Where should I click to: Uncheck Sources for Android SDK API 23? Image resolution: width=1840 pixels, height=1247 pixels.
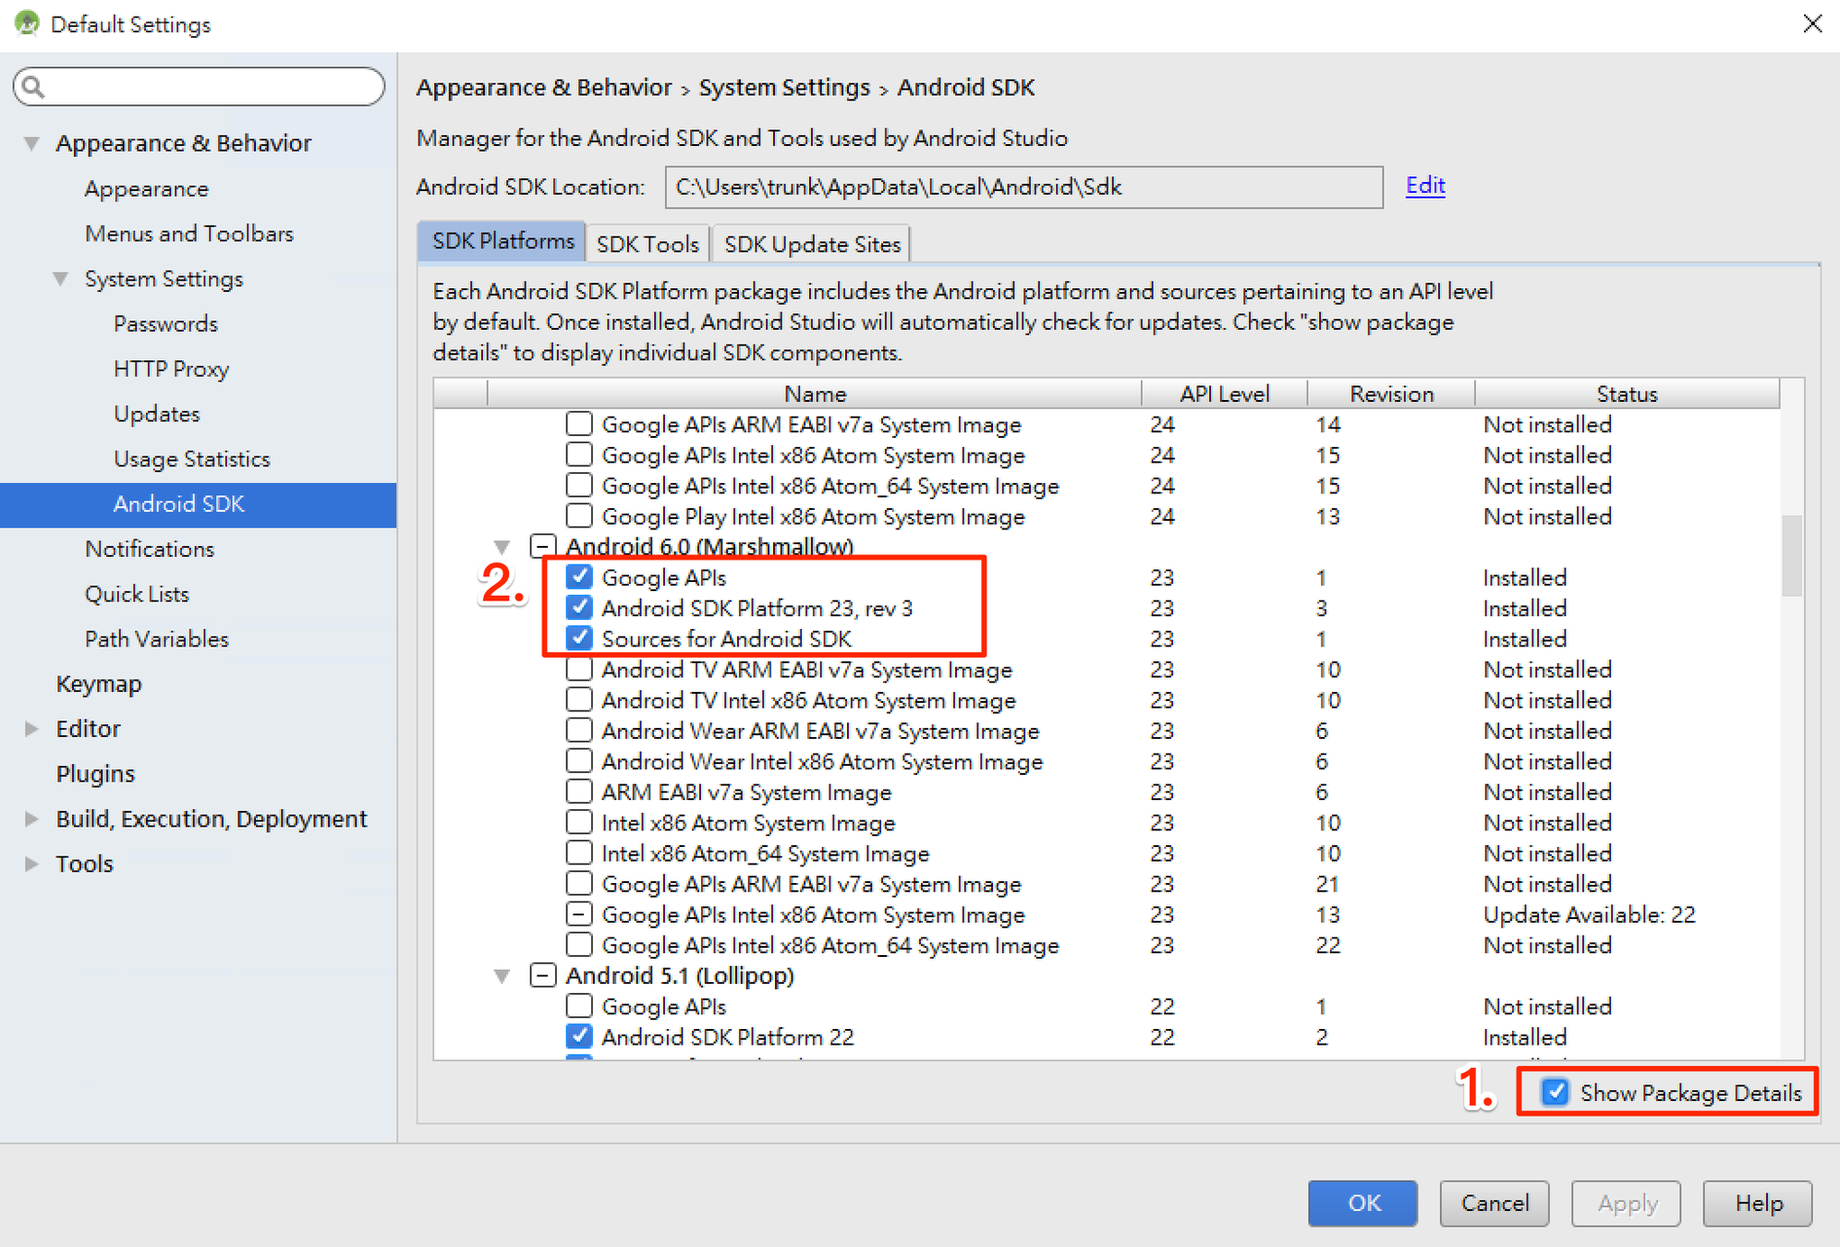(579, 638)
